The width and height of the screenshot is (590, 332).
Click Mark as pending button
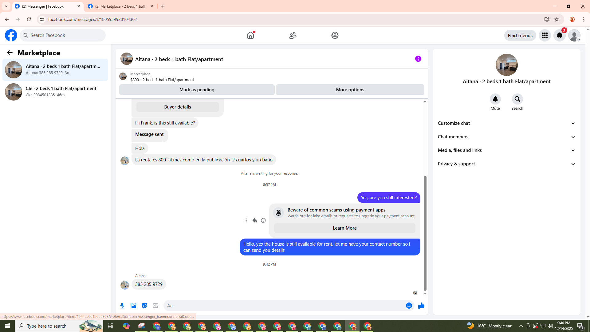click(197, 90)
